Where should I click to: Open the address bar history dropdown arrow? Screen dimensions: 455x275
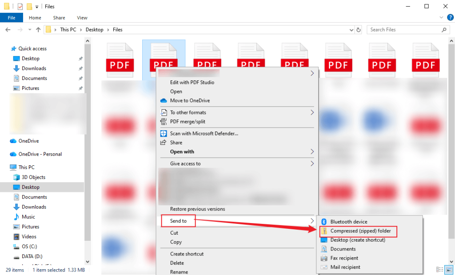pyautogui.click(x=352, y=29)
